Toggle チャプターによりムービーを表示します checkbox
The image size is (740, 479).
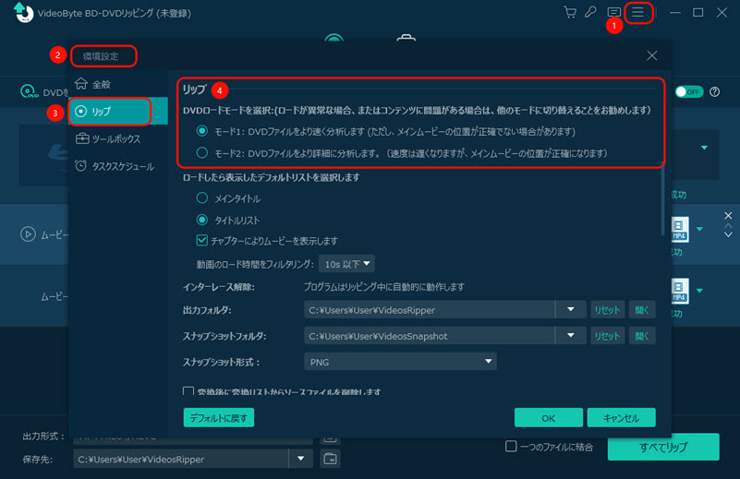tap(202, 241)
